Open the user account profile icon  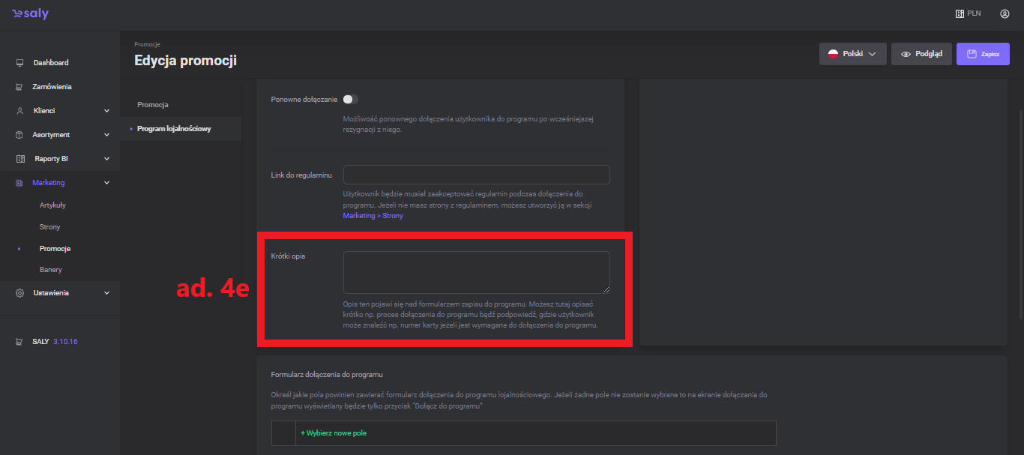click(x=1005, y=13)
